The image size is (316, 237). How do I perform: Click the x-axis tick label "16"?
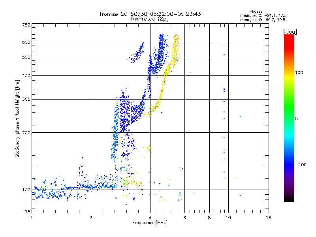(x=269, y=218)
